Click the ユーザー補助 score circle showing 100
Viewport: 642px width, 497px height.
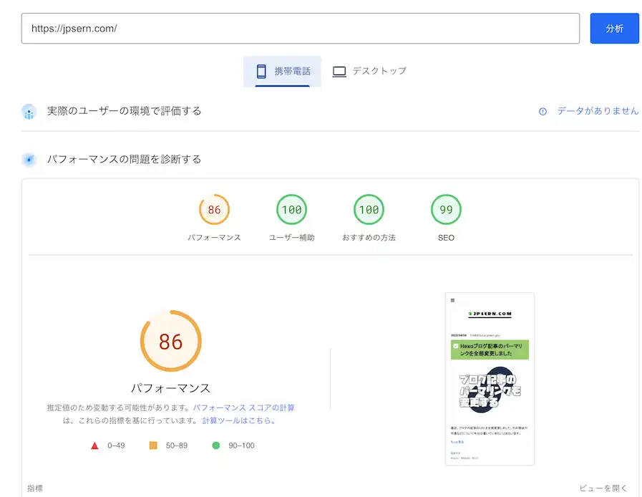click(291, 209)
